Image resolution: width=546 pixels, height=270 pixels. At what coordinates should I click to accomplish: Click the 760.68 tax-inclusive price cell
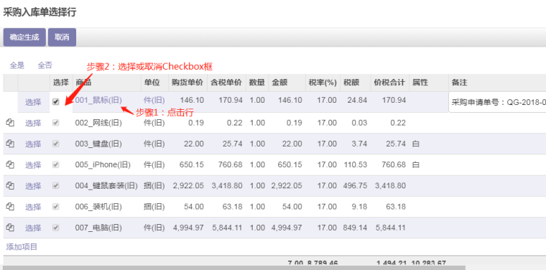231,164
